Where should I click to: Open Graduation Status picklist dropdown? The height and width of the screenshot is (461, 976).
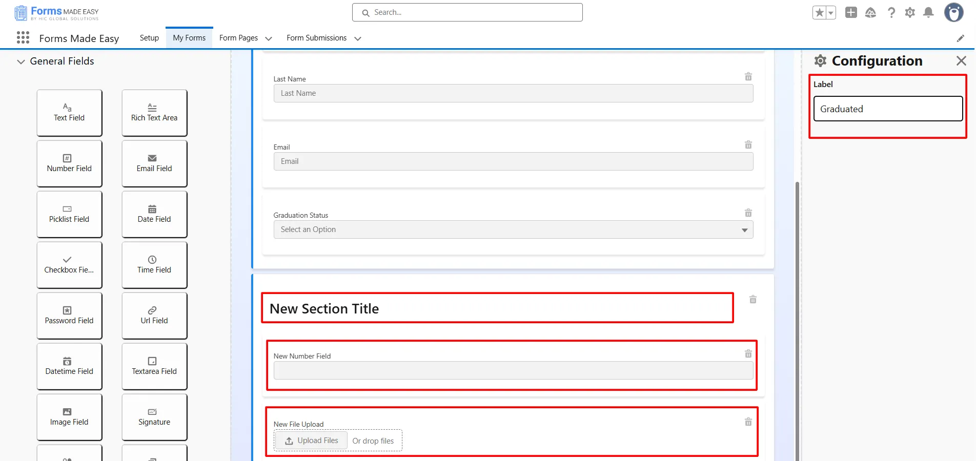point(513,229)
